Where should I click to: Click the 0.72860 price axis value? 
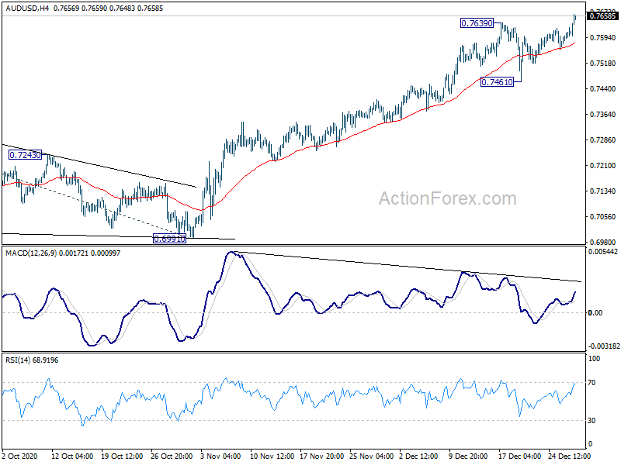click(x=603, y=140)
